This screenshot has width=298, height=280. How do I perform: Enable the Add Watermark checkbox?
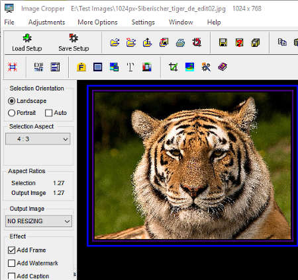coord(11,263)
